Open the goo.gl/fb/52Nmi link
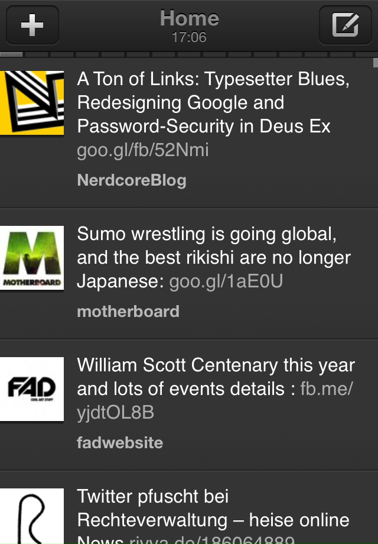The image size is (378, 544). tap(143, 150)
